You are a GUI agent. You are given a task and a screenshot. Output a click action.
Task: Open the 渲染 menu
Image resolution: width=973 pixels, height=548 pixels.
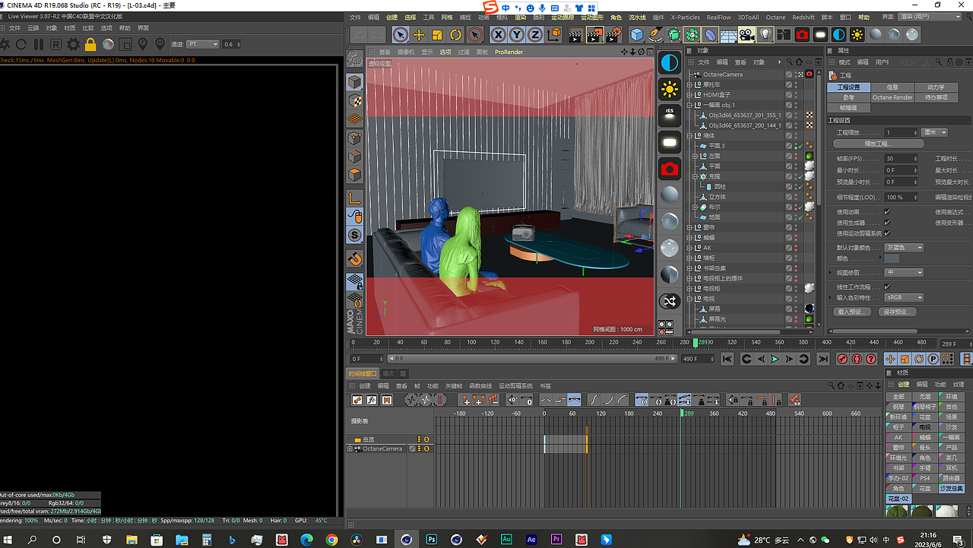520,17
